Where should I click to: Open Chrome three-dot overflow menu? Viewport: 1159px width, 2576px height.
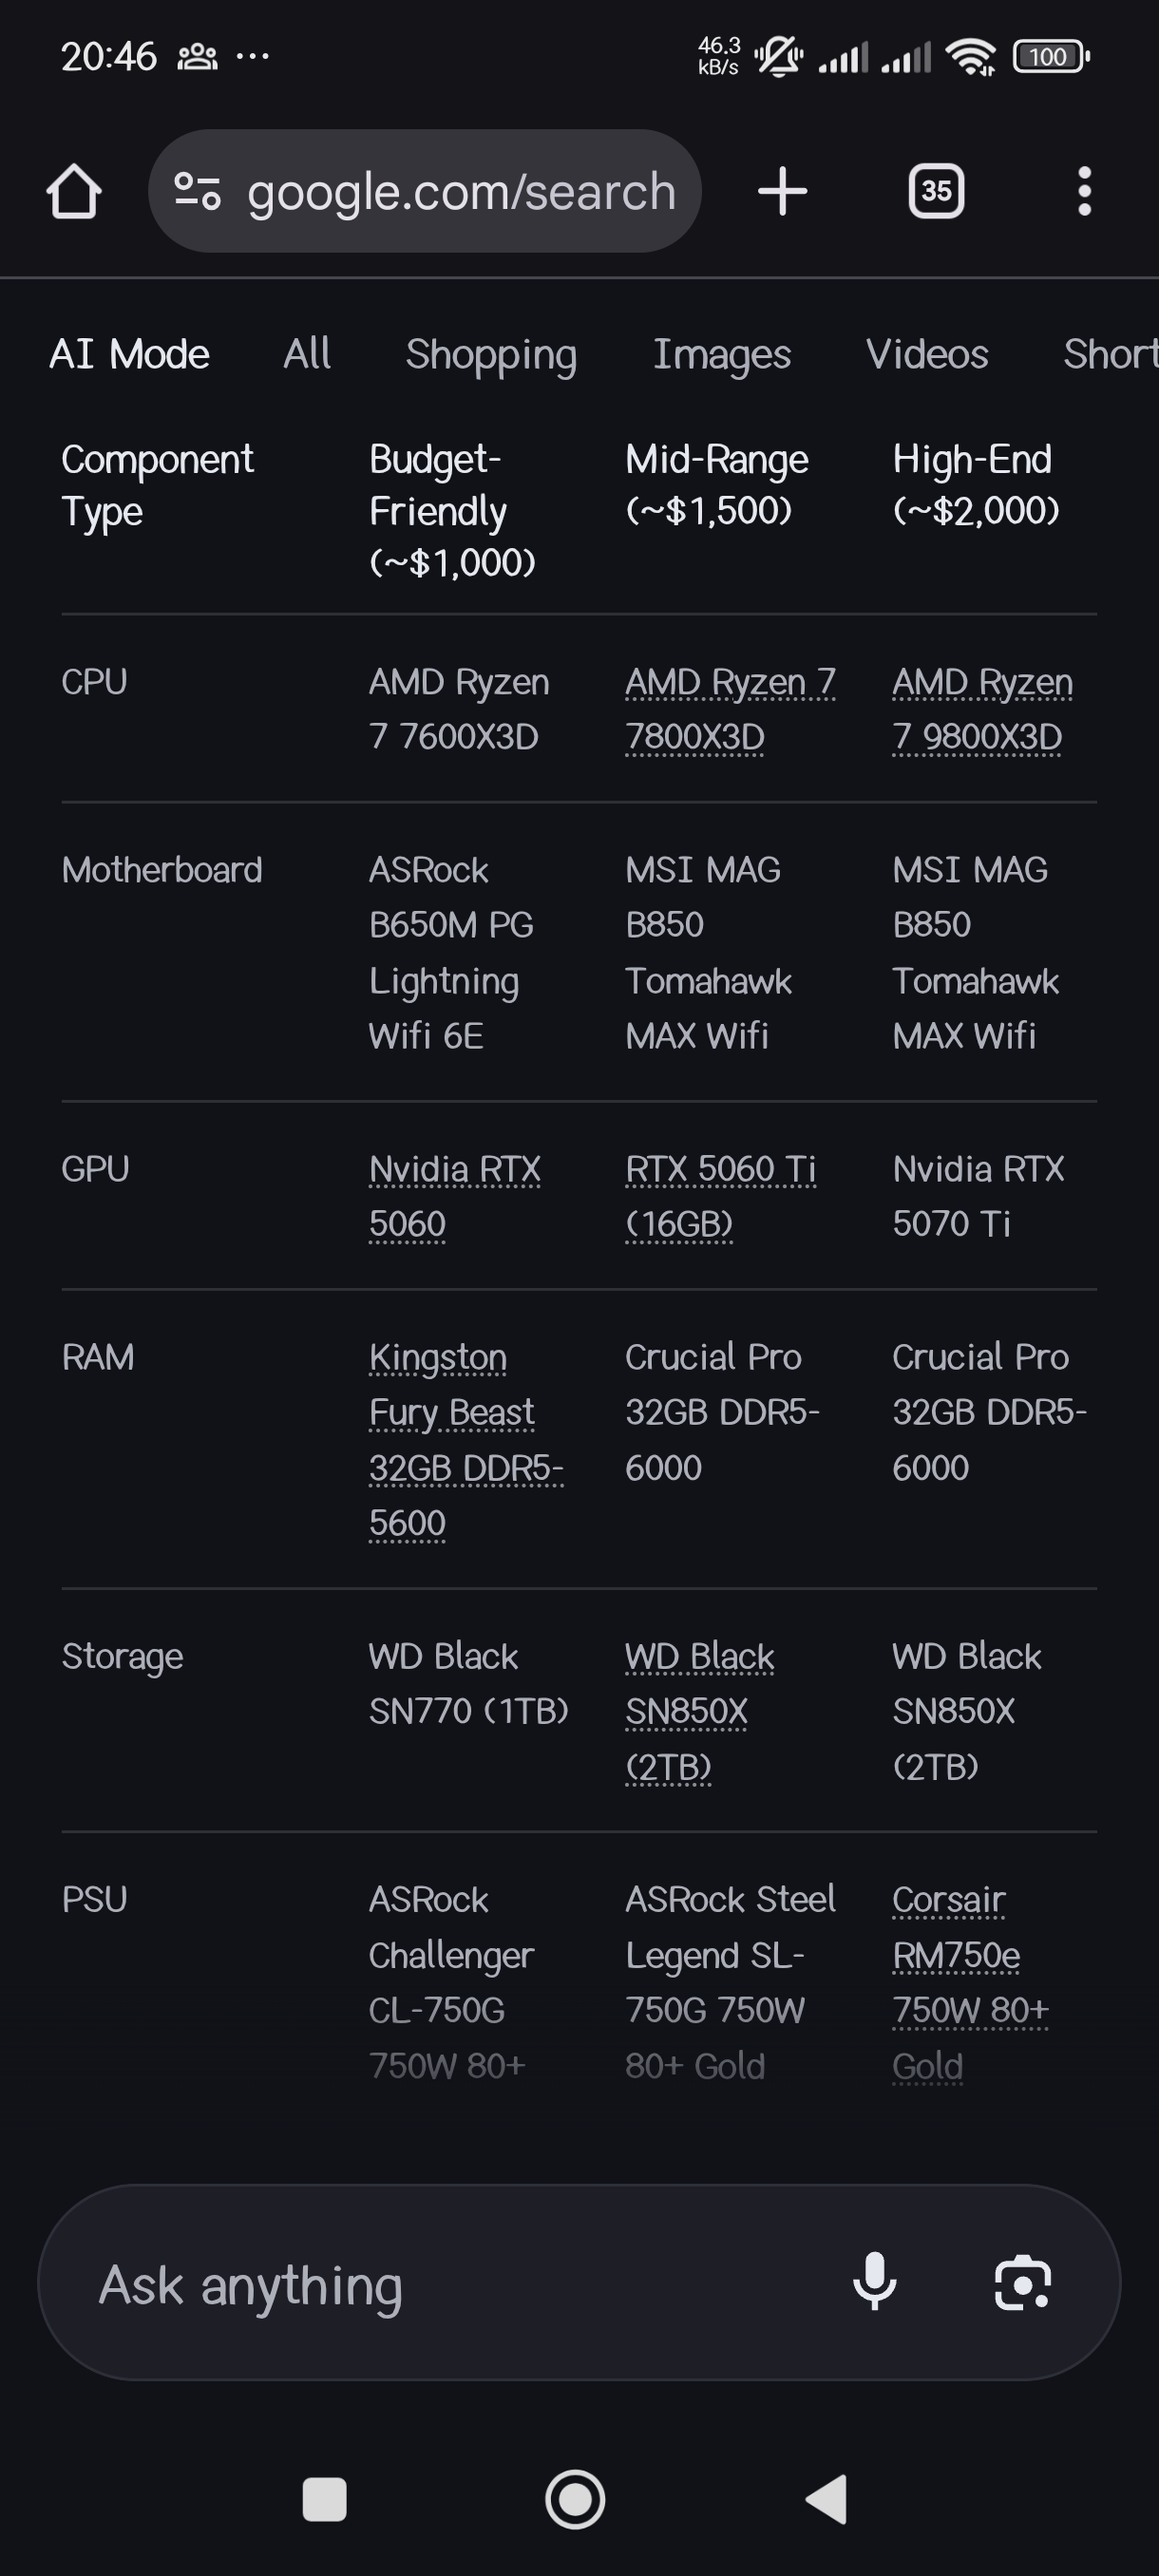tap(1084, 191)
